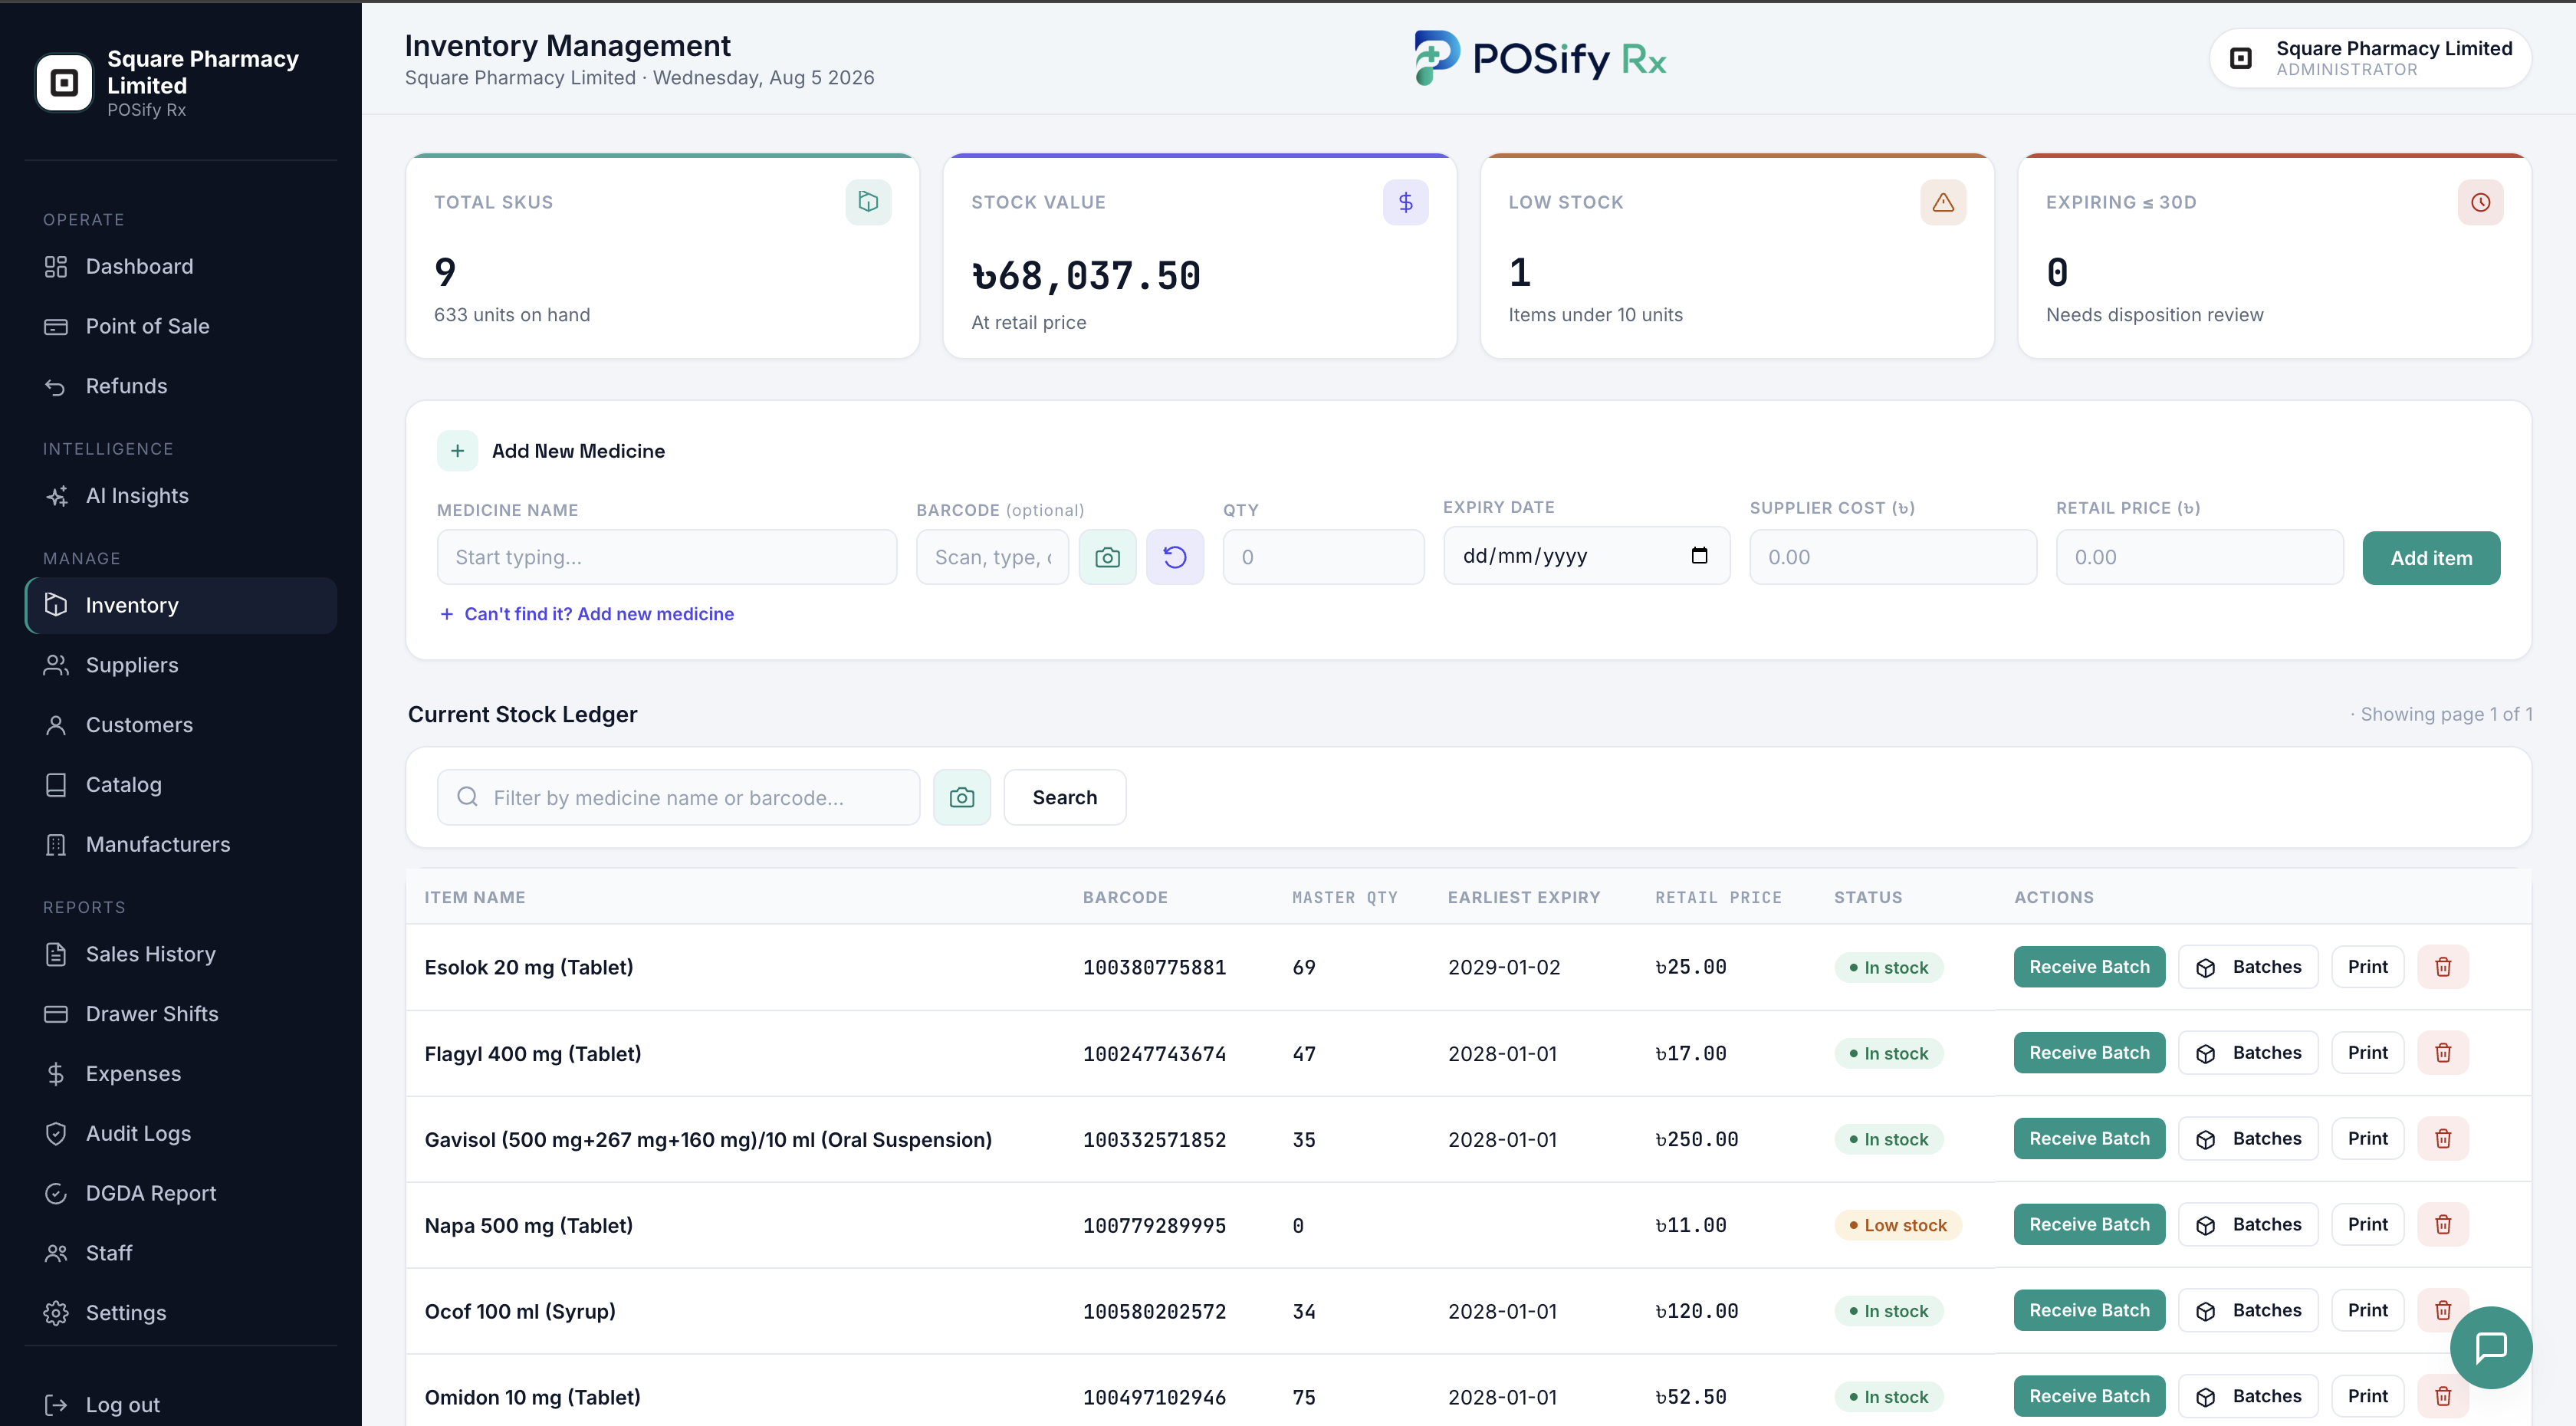Go to Manufacturers
Viewport: 2576px width, 1426px height.
(x=181, y=844)
